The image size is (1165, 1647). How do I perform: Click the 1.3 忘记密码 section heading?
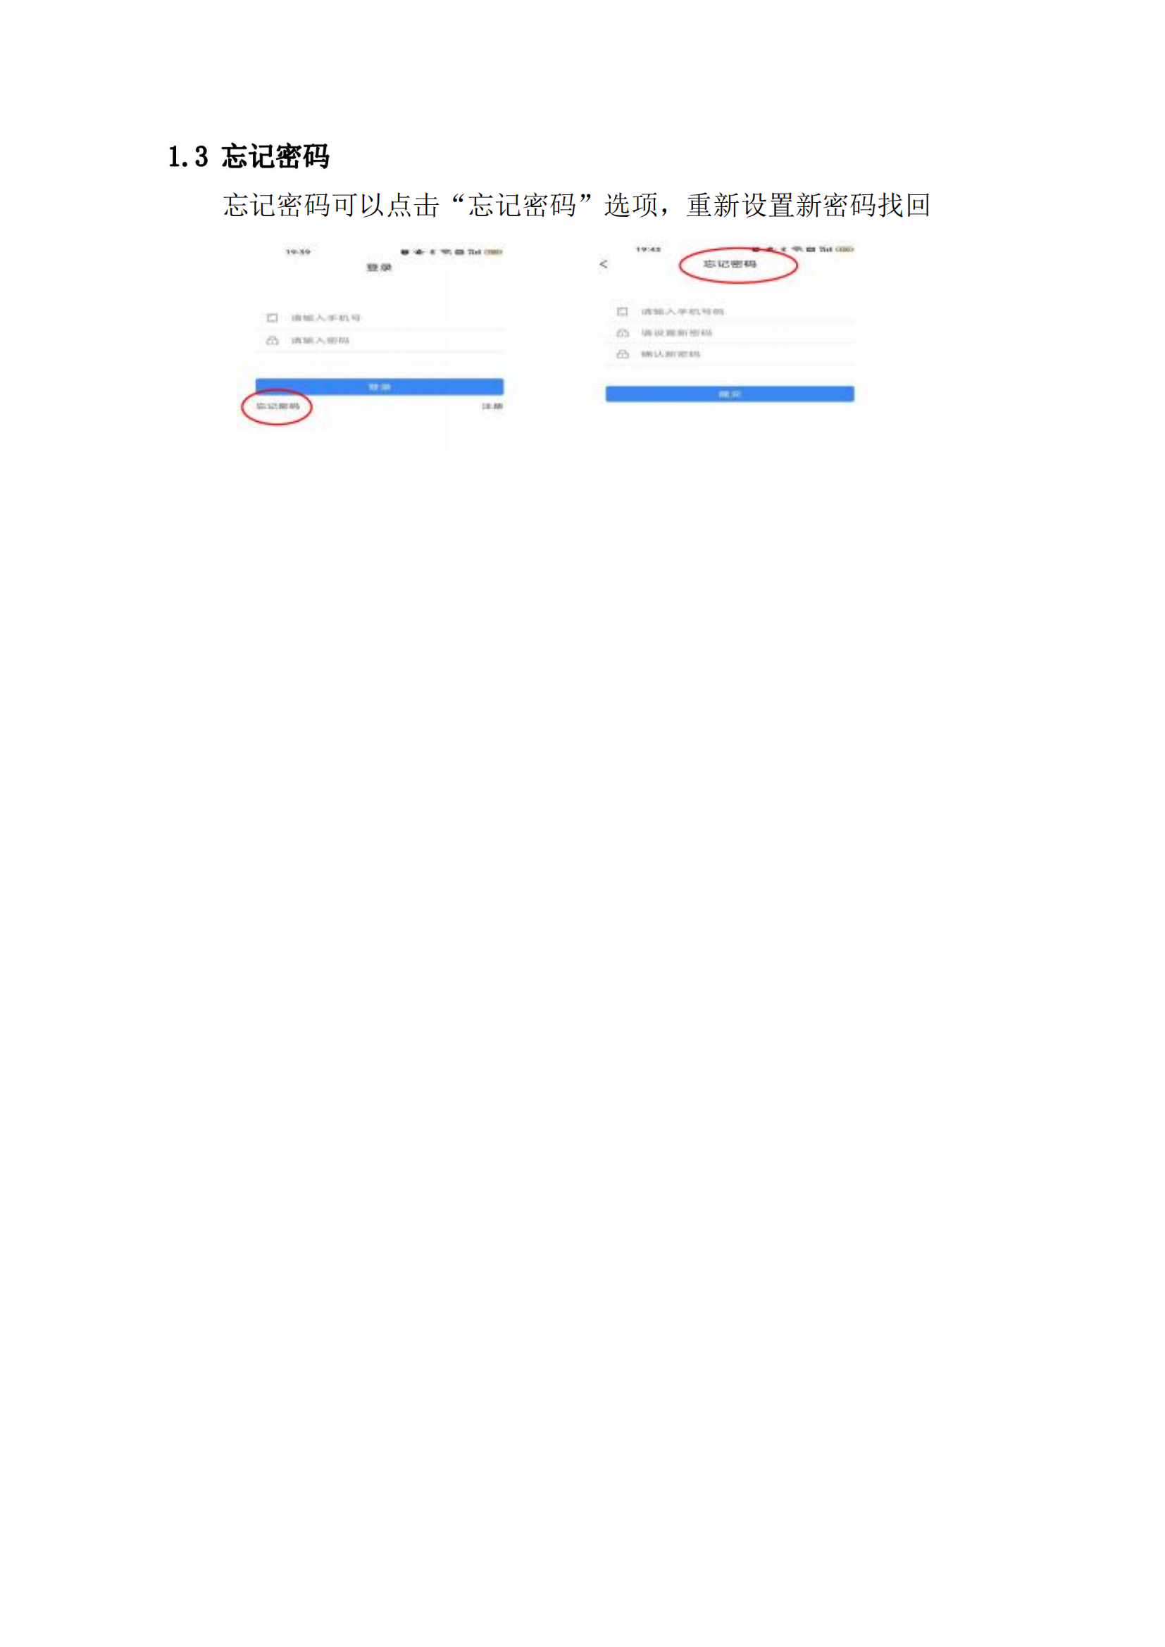(x=248, y=156)
